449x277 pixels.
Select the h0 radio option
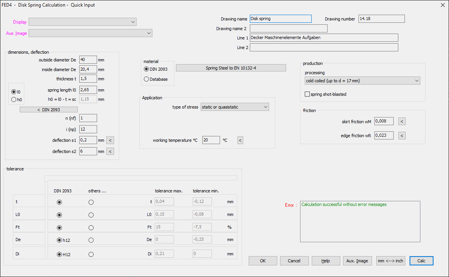tap(14, 100)
